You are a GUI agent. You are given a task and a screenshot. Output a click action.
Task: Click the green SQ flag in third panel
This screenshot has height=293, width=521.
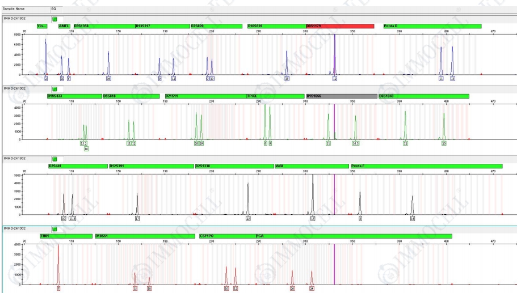(x=55, y=159)
